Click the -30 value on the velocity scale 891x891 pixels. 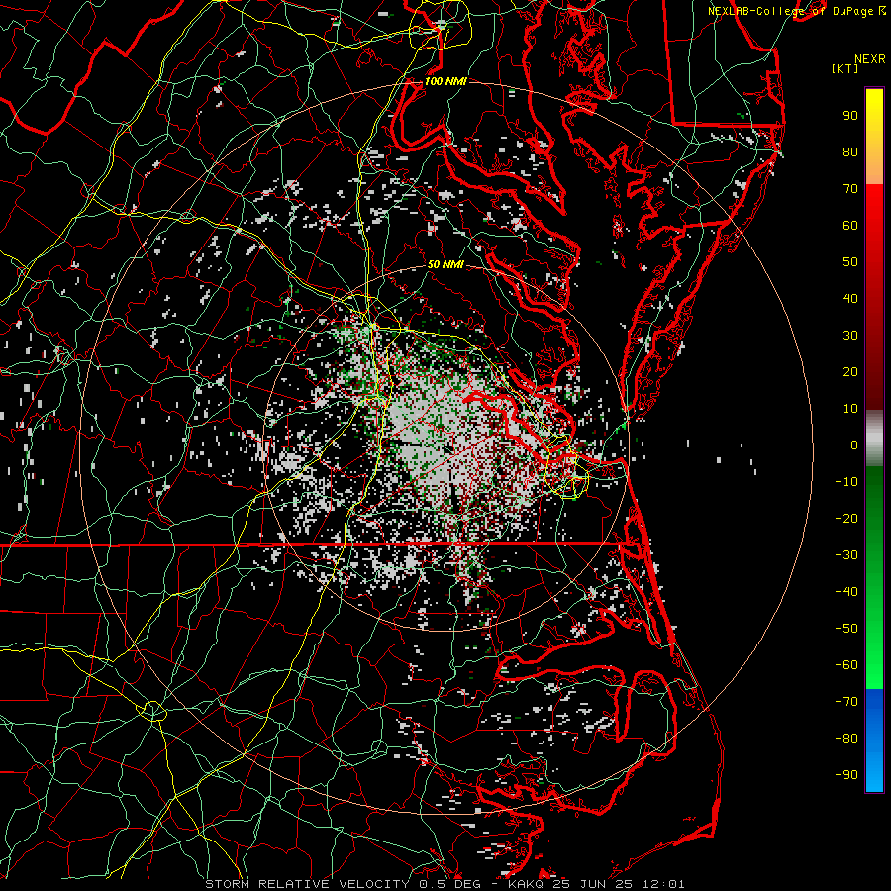click(846, 555)
